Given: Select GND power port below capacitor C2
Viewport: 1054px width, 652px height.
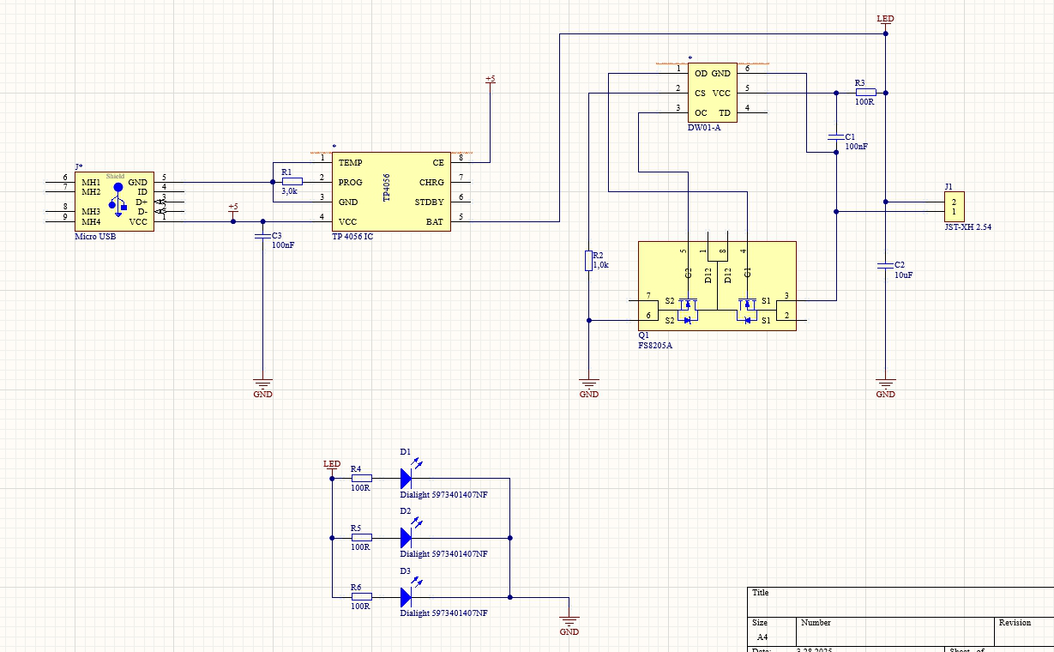Looking at the screenshot, I should point(885,388).
